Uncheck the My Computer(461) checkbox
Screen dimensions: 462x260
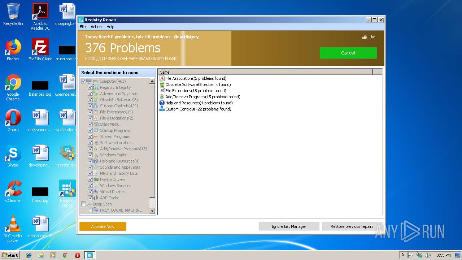point(83,81)
